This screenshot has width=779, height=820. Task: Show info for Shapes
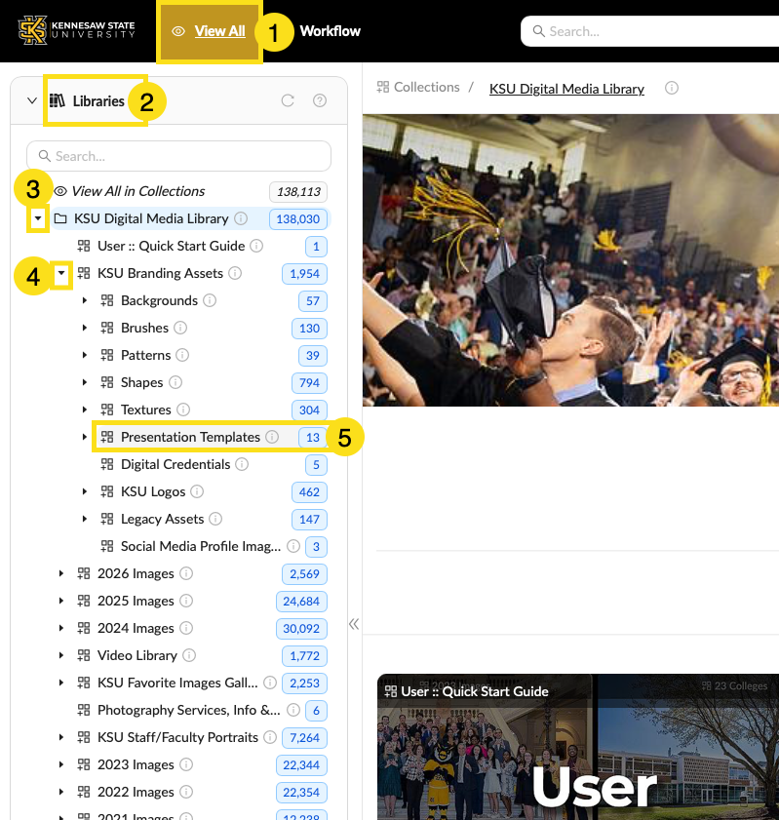coord(175,382)
